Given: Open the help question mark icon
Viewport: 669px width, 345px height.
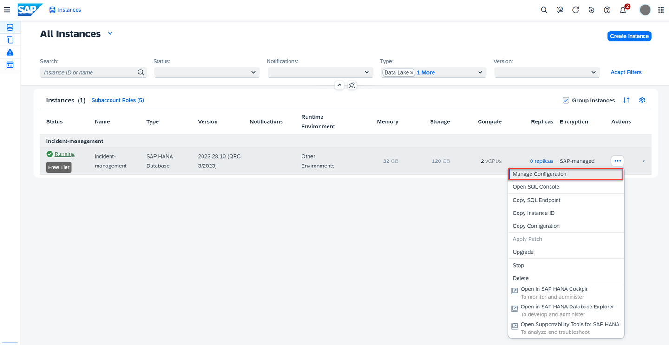Looking at the screenshot, I should click(607, 10).
